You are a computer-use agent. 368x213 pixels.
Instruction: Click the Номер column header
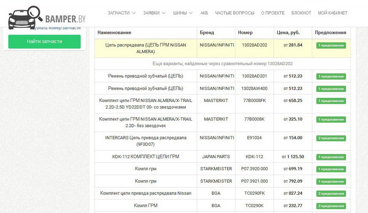[245, 33]
